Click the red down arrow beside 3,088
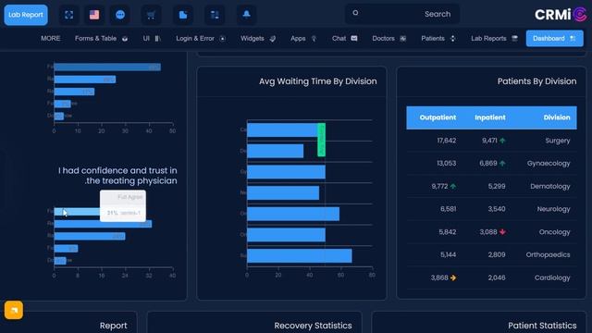The height and width of the screenshot is (333, 592). pos(502,232)
